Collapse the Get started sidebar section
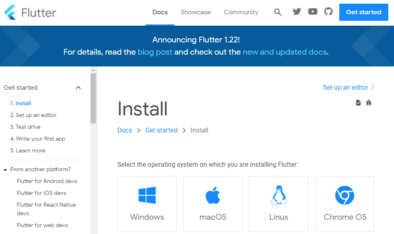Image resolution: width=394 pixels, height=234 pixels. tap(78, 88)
